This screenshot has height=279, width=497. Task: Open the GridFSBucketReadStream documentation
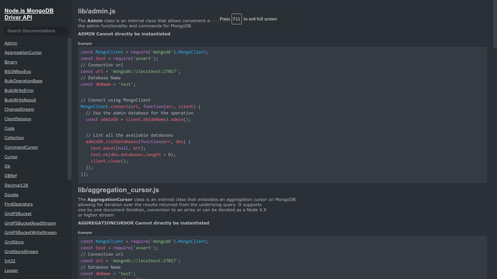pyautogui.click(x=30, y=223)
